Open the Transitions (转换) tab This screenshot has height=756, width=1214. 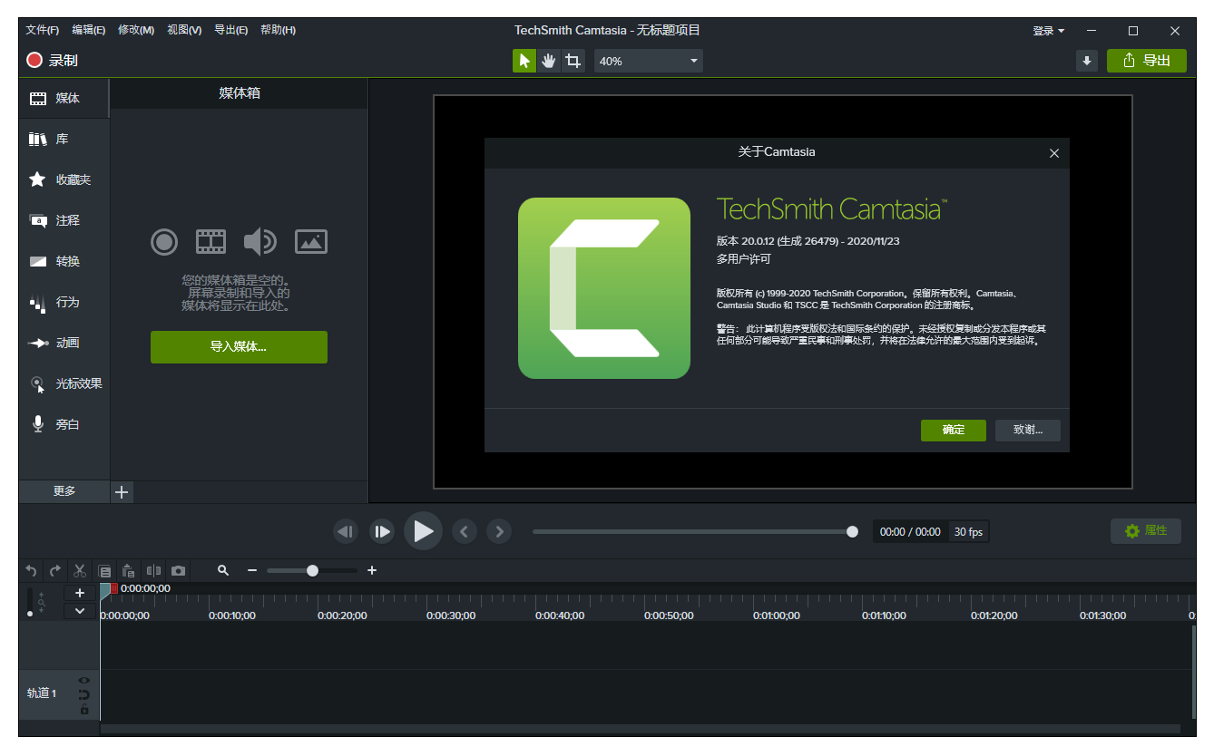click(64, 261)
